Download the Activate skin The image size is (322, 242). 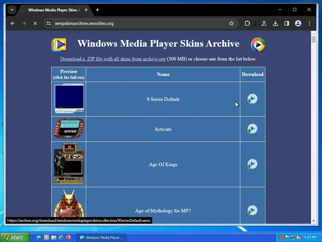(253, 129)
